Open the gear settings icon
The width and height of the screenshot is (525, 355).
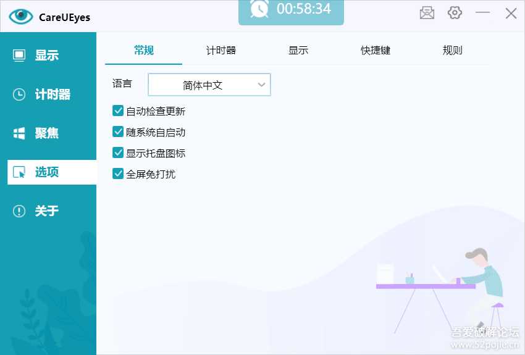455,13
